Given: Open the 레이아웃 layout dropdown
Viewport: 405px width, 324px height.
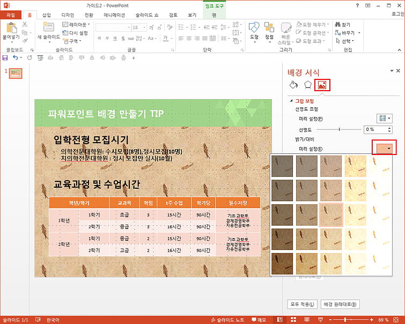Looking at the screenshot, I should (76, 25).
